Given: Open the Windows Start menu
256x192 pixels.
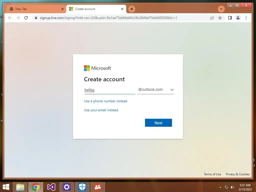Looking at the screenshot, I should [6, 187].
